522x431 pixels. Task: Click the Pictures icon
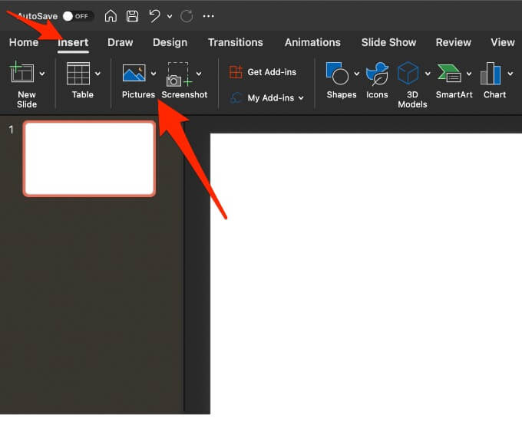[134, 73]
